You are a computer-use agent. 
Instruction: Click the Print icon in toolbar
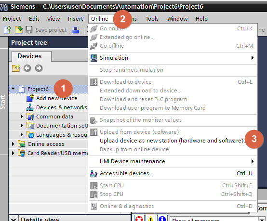(x=76, y=30)
